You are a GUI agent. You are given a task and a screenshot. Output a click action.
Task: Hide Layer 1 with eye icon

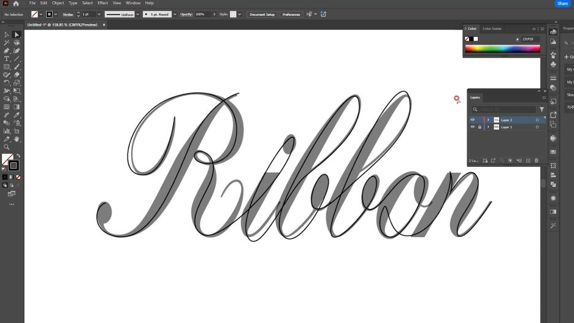click(x=472, y=127)
